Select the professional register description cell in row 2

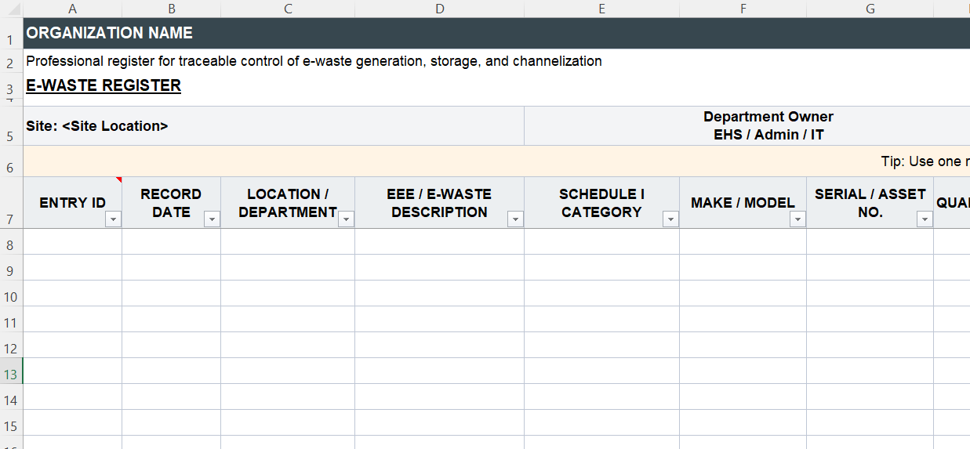coord(314,61)
